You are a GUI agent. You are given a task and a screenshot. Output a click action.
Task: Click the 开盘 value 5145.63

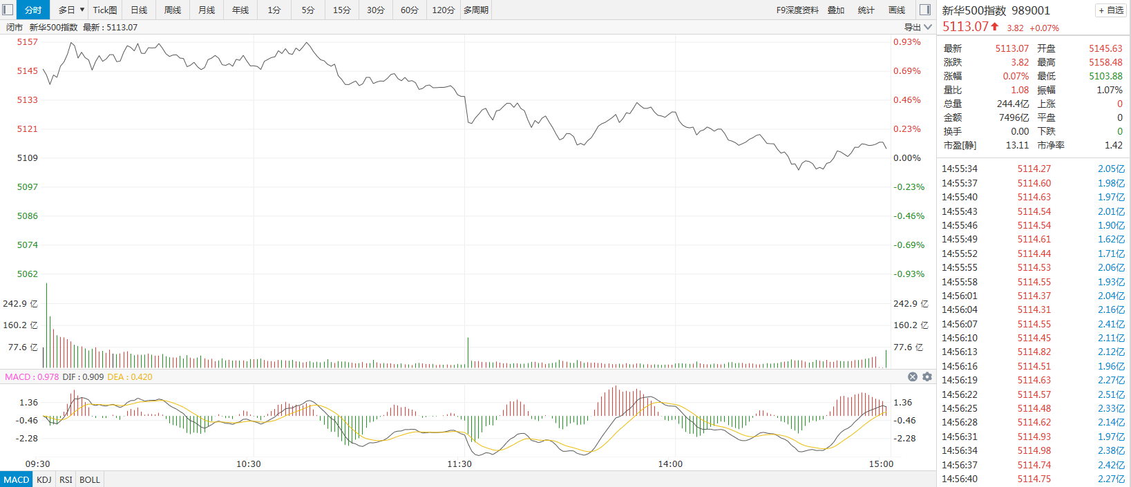pyautogui.click(x=1105, y=48)
